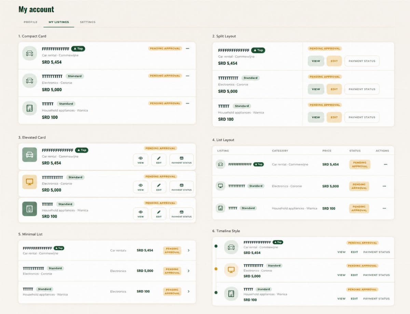
Task: Expand SRD 5,000 row chevron in Minimal List
Action: click(189, 271)
